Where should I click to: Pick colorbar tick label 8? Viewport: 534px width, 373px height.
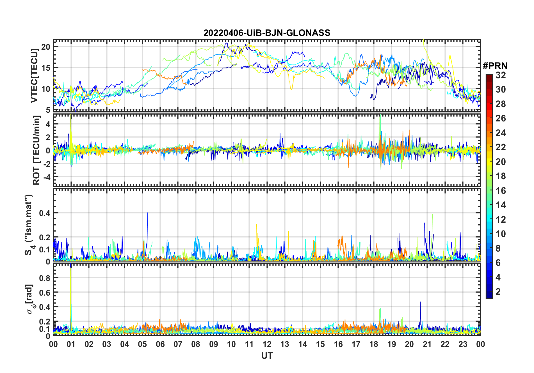click(498, 248)
